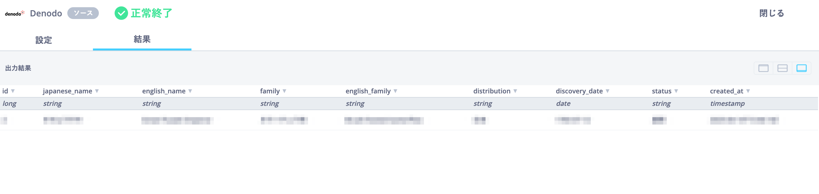Click the green success checkmark icon
Screen dimensions: 819x194
121,13
